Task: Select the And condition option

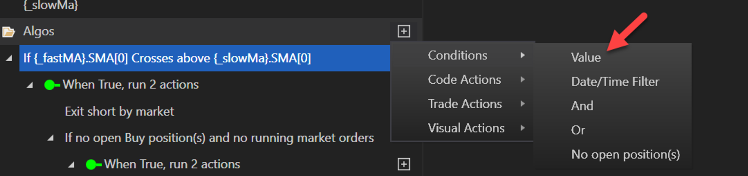Action: 582,106
